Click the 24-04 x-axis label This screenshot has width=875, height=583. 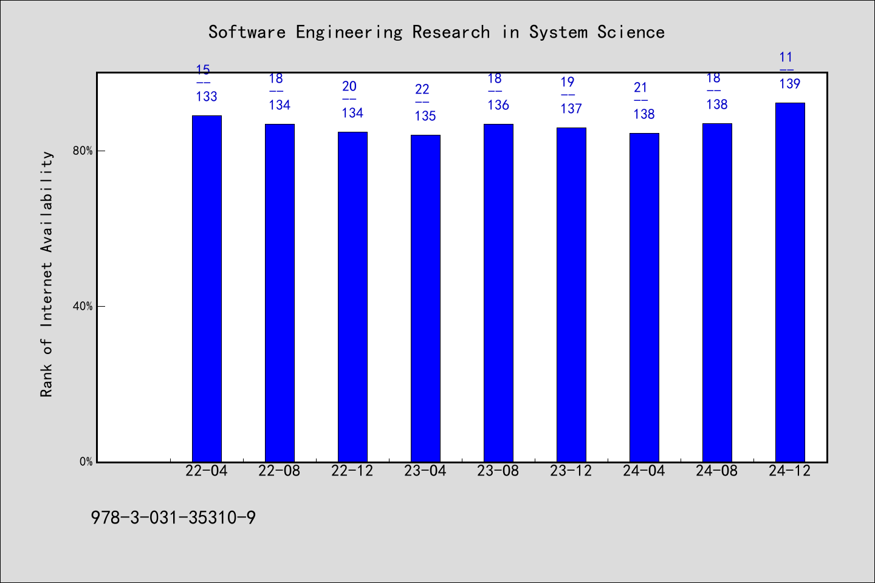pyautogui.click(x=644, y=471)
